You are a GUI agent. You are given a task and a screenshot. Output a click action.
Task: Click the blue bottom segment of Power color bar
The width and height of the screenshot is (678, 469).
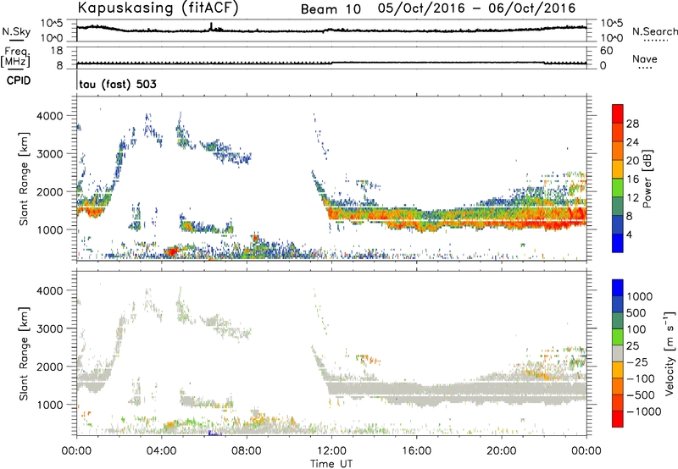618,243
